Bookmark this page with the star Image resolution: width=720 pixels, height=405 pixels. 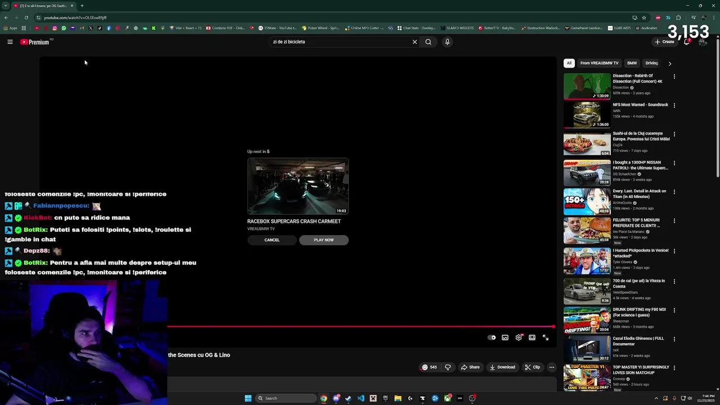coord(644,17)
